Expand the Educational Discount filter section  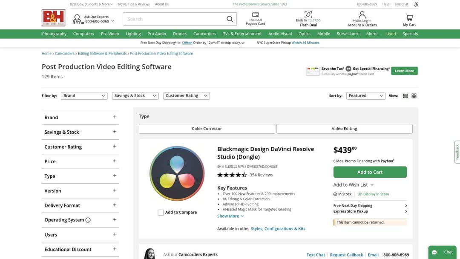80,249
